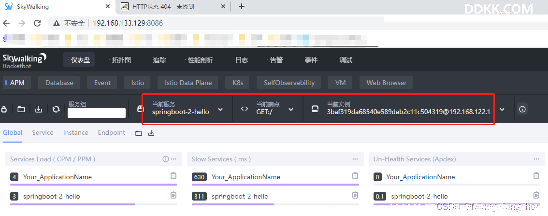Open the 拓扑图 topology page
This screenshot has height=216, width=548.
pos(121,60)
